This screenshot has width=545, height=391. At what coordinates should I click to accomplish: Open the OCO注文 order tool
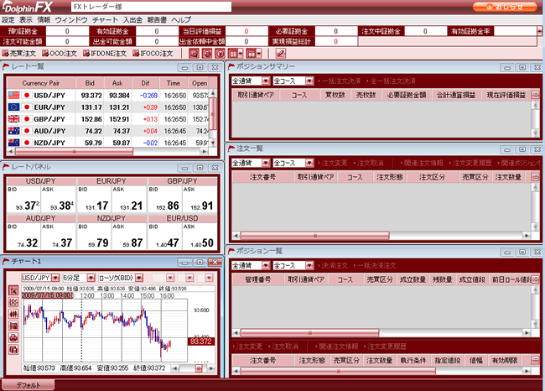[60, 53]
